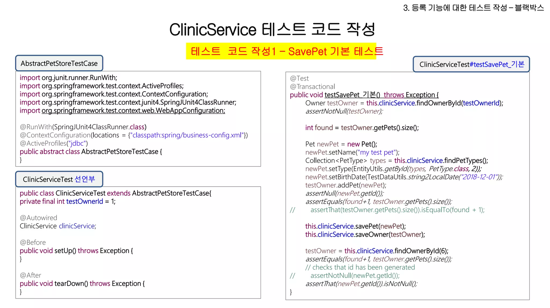The height and width of the screenshot is (308, 550).
Task: Click the import line ending in 'ActiveProfiles;'
Action: (102, 86)
